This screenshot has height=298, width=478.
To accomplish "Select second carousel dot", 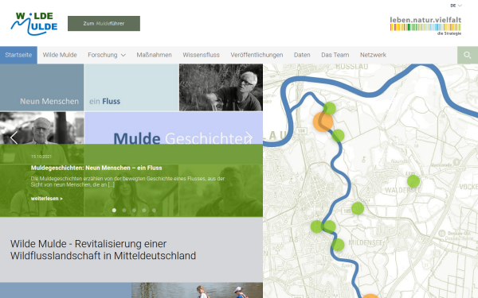I will 124,210.
